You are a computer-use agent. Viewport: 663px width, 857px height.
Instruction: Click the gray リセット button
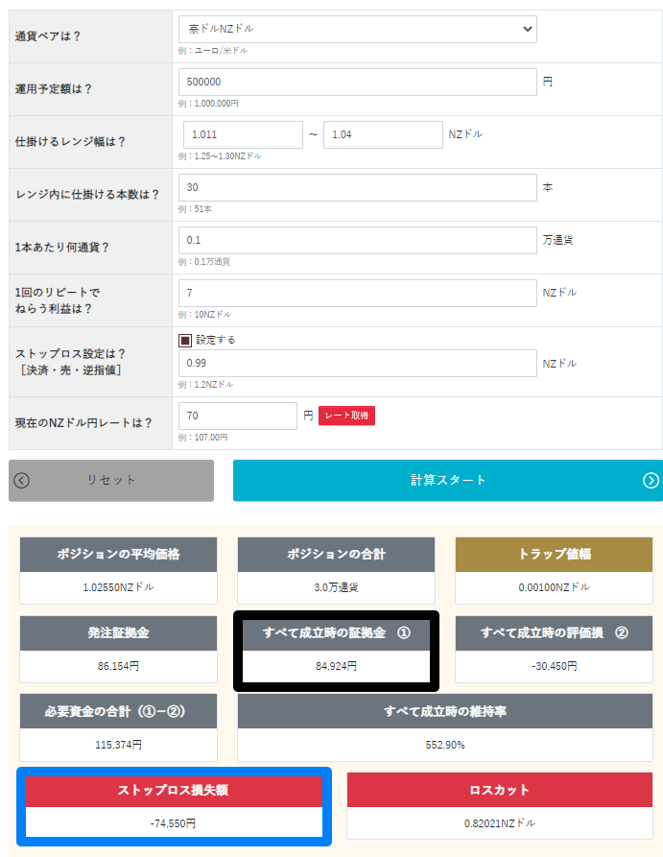[111, 481]
